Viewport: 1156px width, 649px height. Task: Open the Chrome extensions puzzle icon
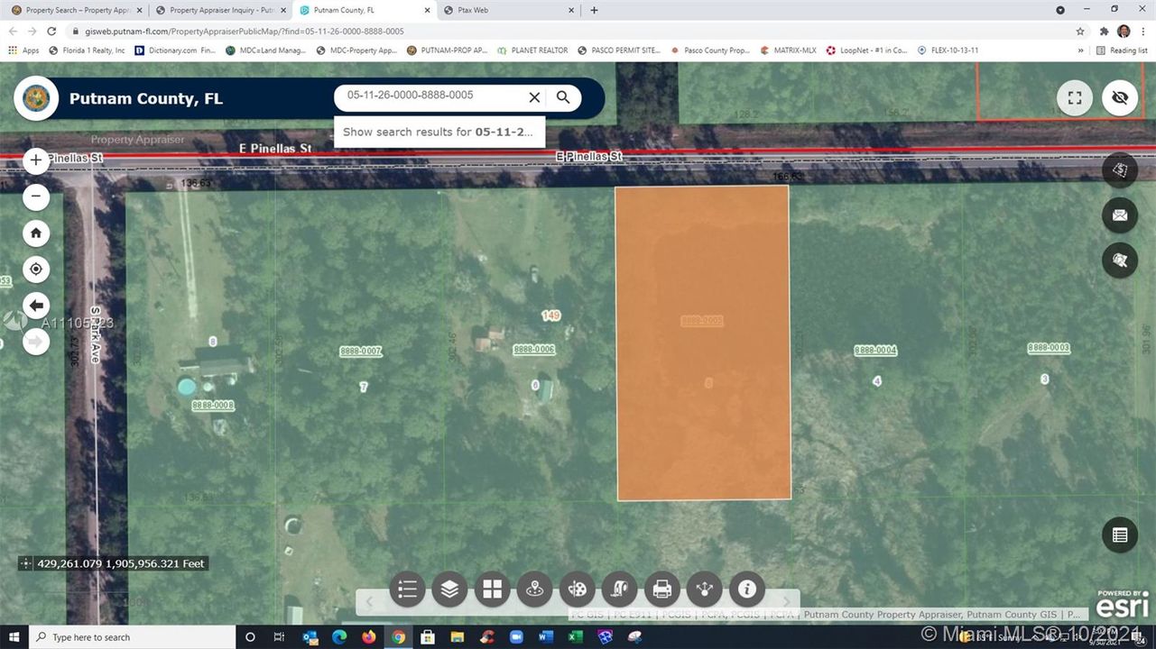(x=1104, y=31)
